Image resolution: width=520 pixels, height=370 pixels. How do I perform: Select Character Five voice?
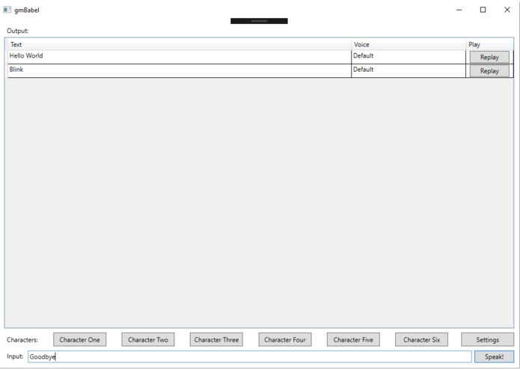(353, 339)
